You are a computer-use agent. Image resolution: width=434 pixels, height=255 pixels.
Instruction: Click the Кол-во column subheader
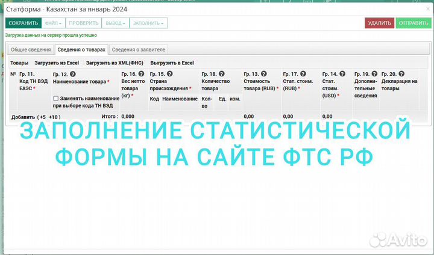pos(207,102)
